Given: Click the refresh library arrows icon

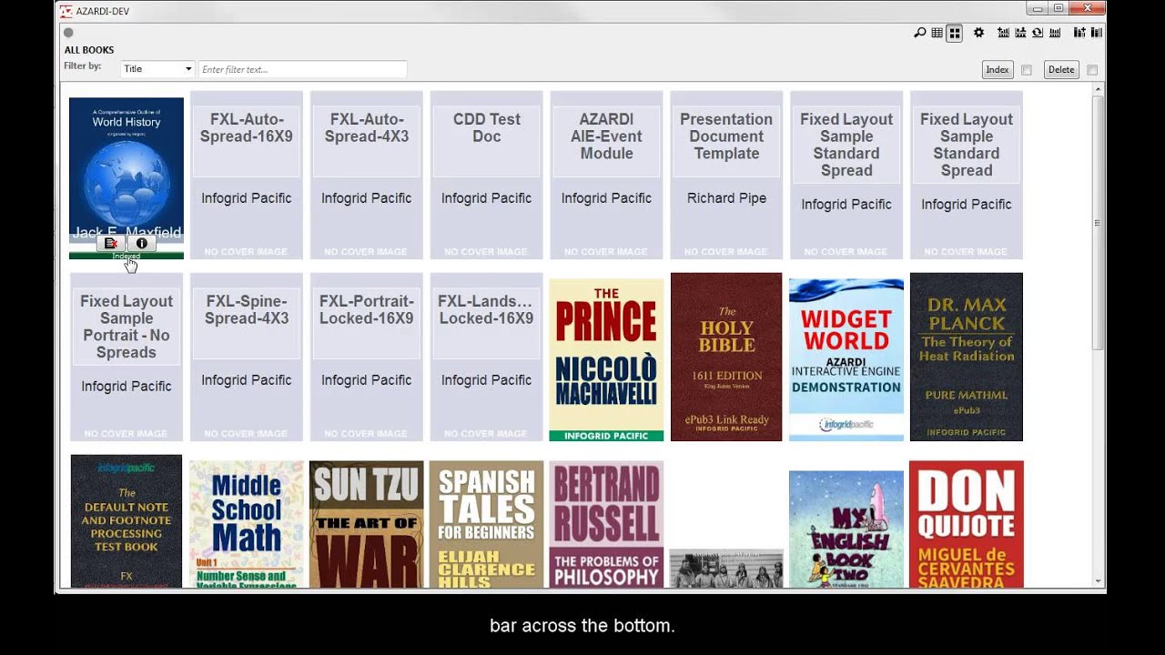Looking at the screenshot, I should (x=1038, y=33).
